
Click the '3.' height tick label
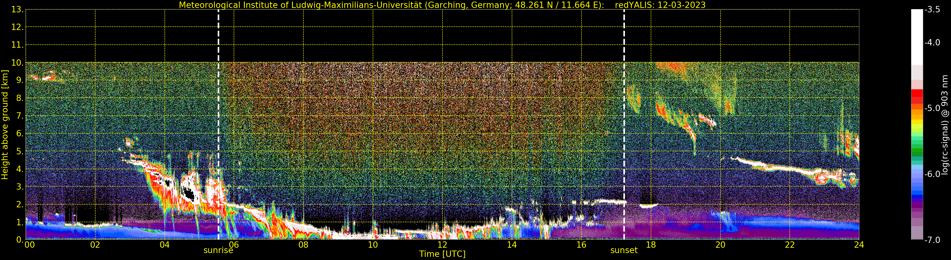[x=20, y=187]
